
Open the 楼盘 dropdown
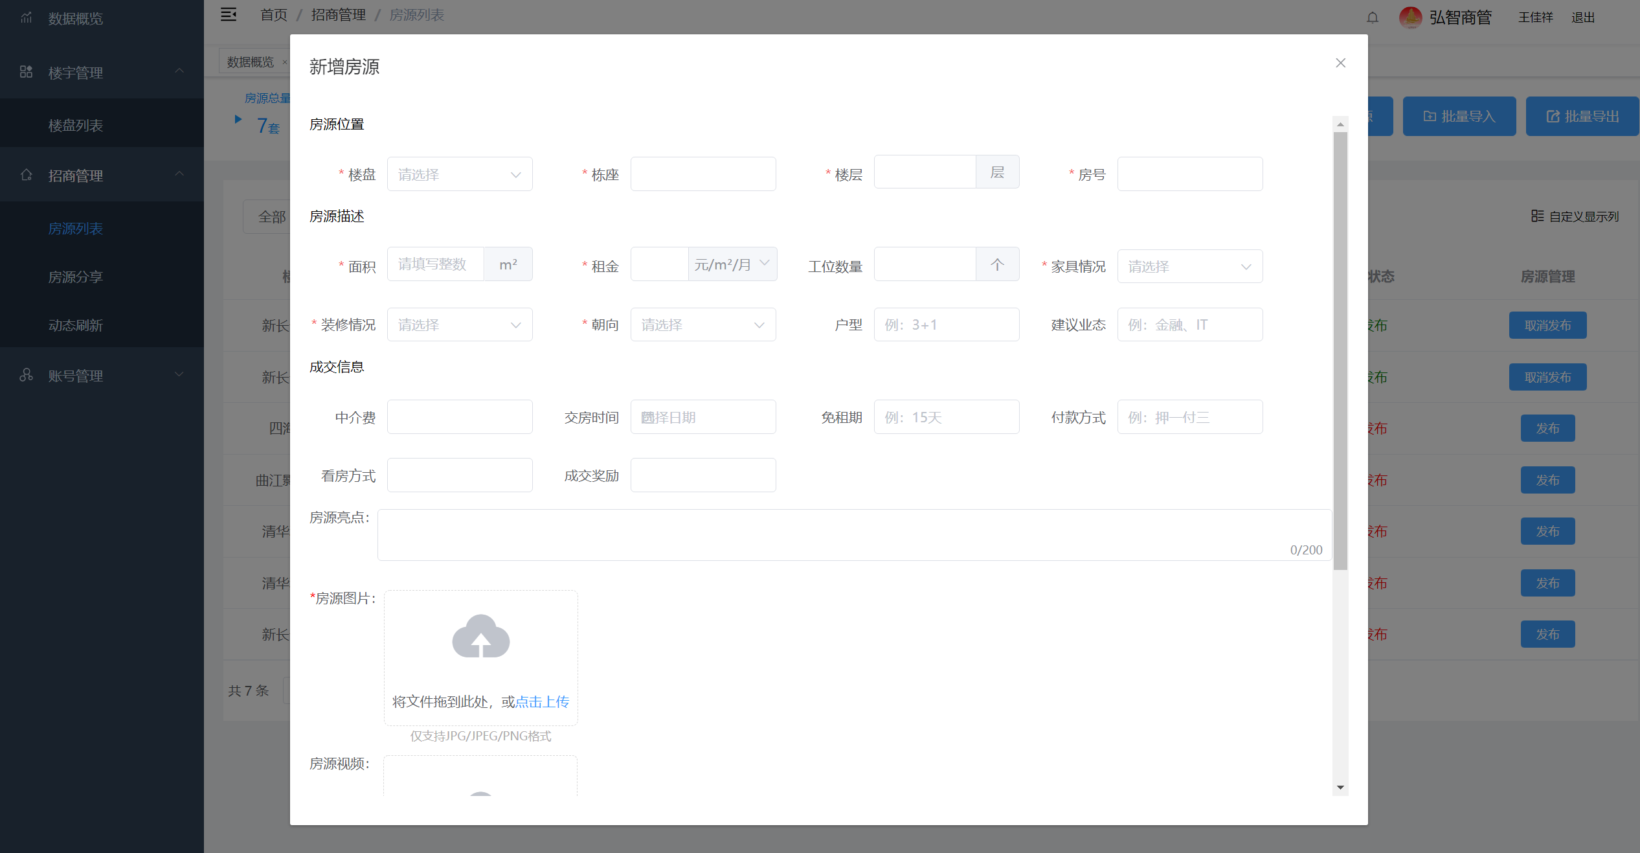(460, 174)
